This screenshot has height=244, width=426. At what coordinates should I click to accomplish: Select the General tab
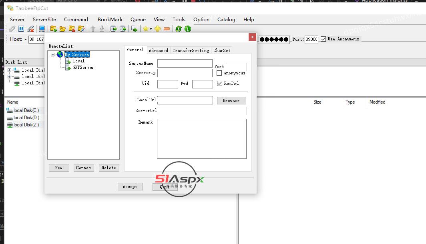click(x=135, y=50)
